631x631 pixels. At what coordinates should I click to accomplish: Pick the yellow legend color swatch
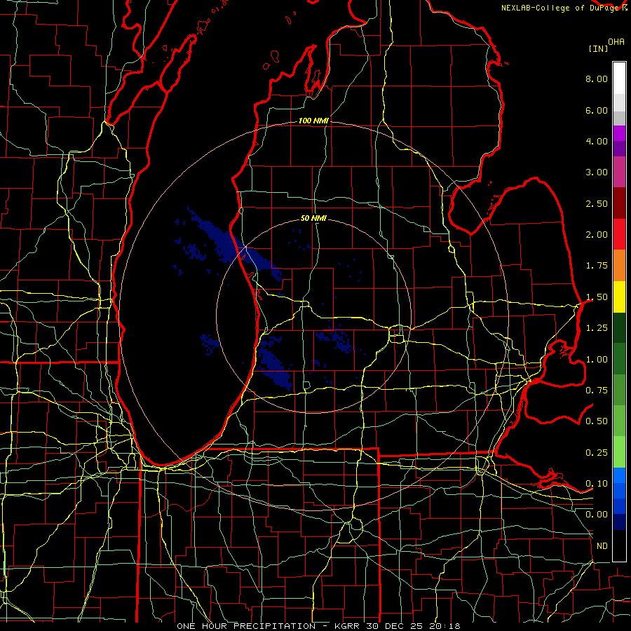pos(619,297)
